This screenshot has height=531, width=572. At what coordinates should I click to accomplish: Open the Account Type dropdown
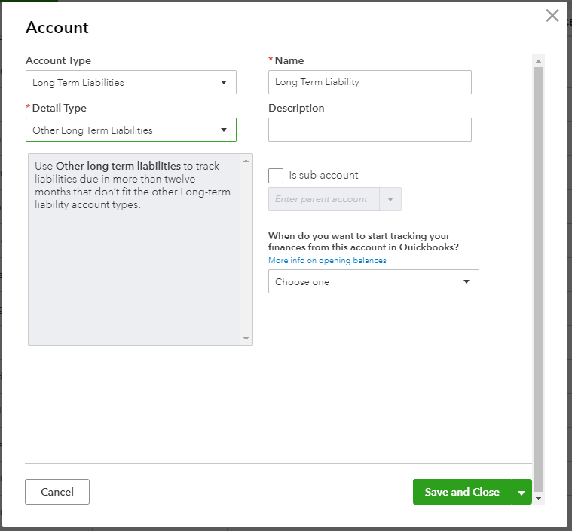pos(131,83)
